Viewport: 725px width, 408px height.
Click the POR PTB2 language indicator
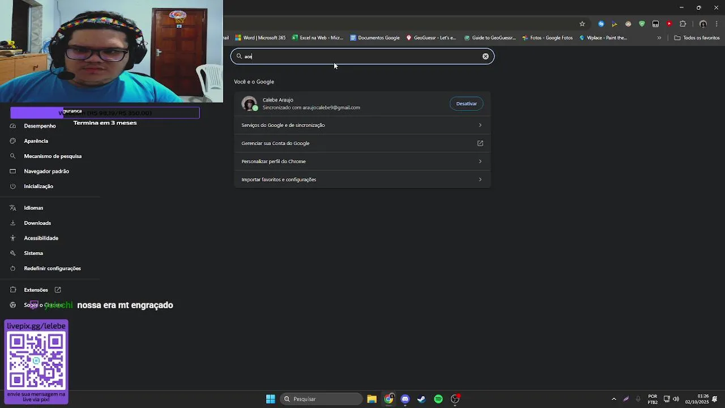coord(652,399)
